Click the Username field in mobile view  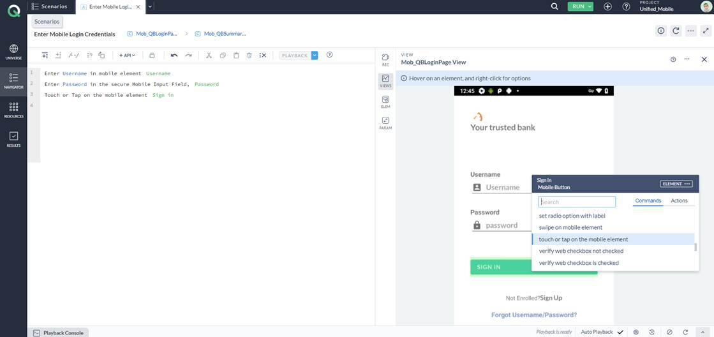click(502, 187)
